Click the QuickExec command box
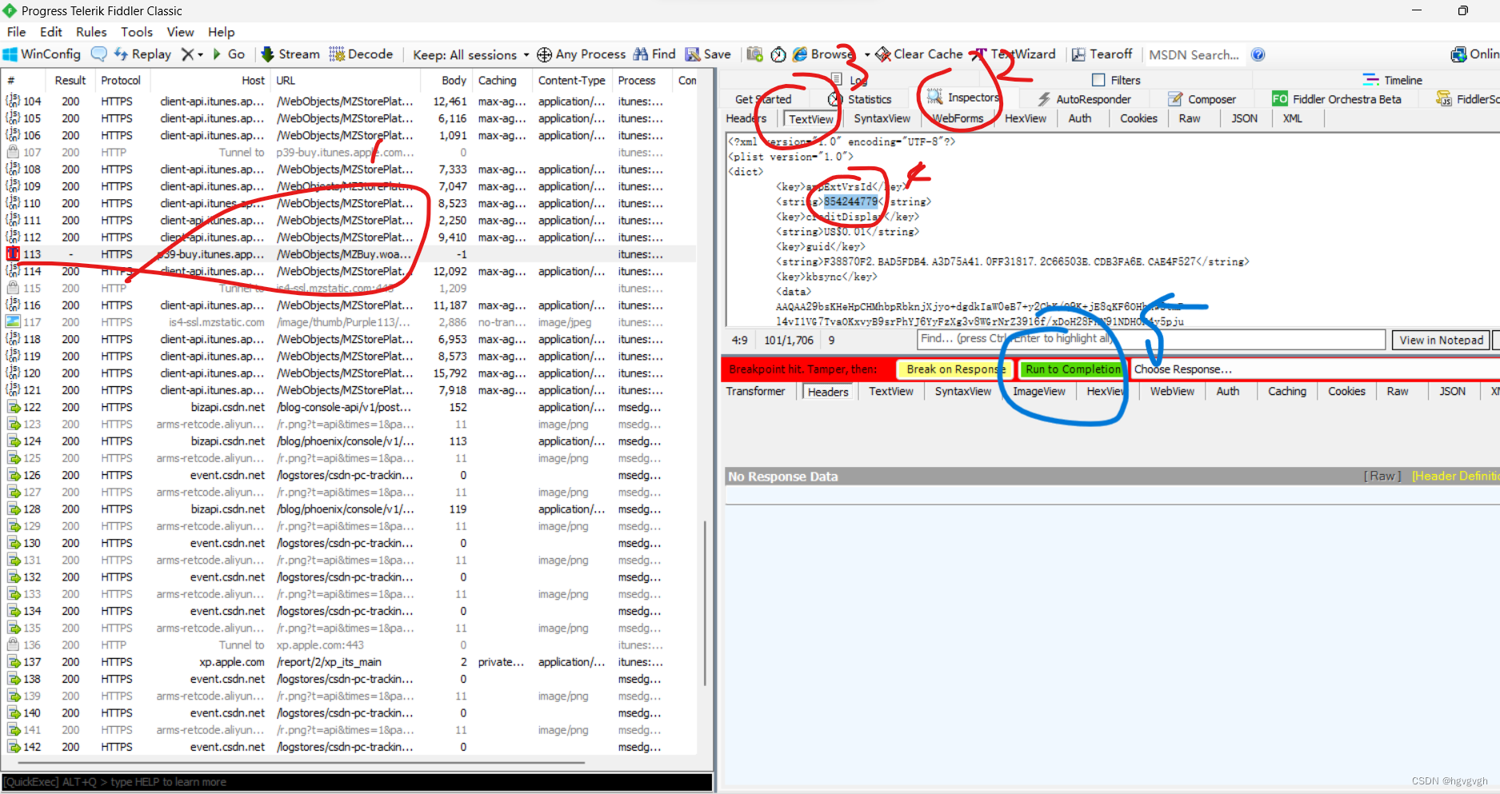 click(357, 782)
